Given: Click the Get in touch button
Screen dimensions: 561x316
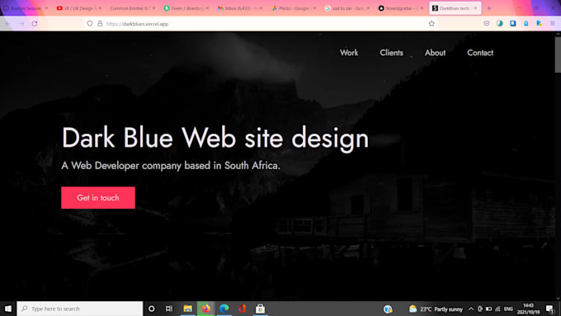Looking at the screenshot, I should [x=98, y=197].
